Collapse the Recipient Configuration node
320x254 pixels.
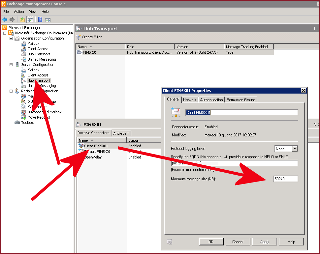pyautogui.click(x=11, y=91)
